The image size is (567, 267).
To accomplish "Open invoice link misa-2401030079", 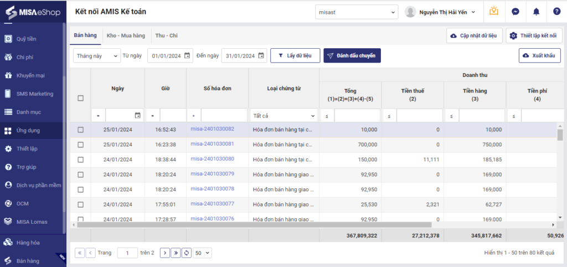I will [212, 173].
